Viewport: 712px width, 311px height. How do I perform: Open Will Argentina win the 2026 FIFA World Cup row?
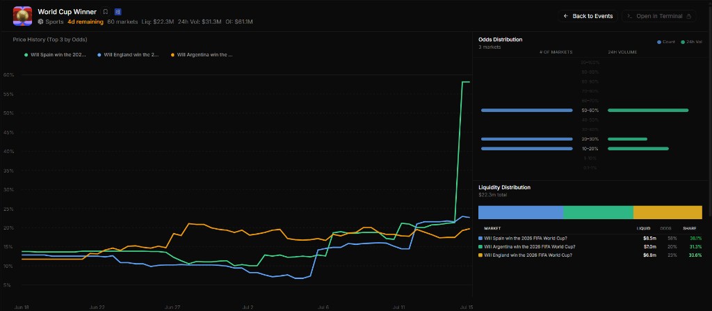point(590,247)
